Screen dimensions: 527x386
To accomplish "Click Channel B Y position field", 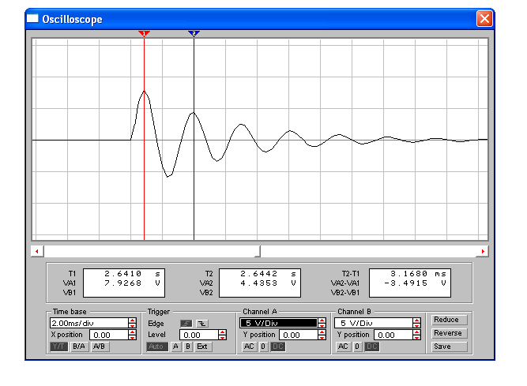I will coord(393,335).
